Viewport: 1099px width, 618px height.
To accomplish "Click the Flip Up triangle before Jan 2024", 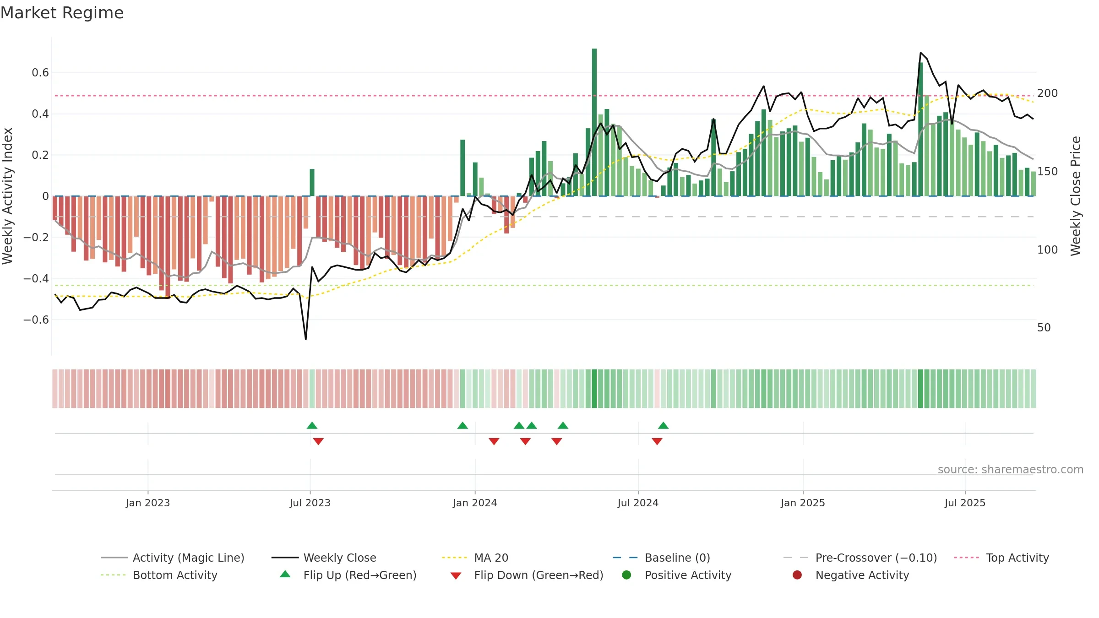I will [x=462, y=425].
